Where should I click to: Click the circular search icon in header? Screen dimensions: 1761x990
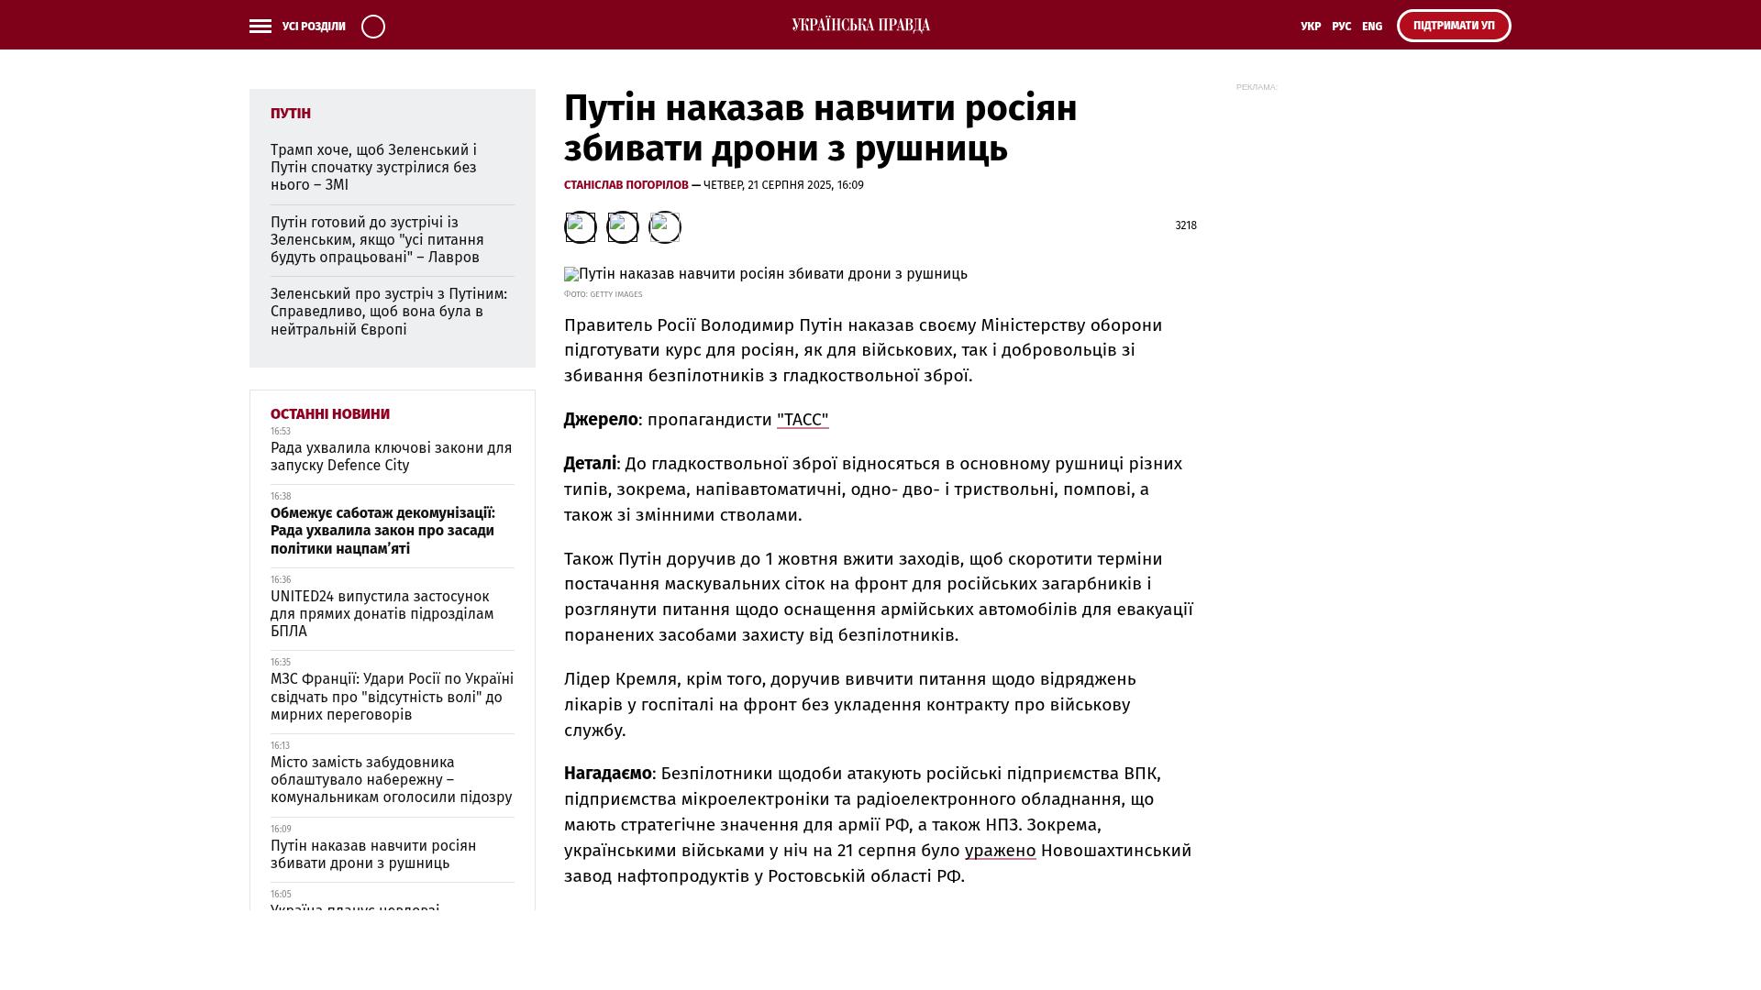373,27
